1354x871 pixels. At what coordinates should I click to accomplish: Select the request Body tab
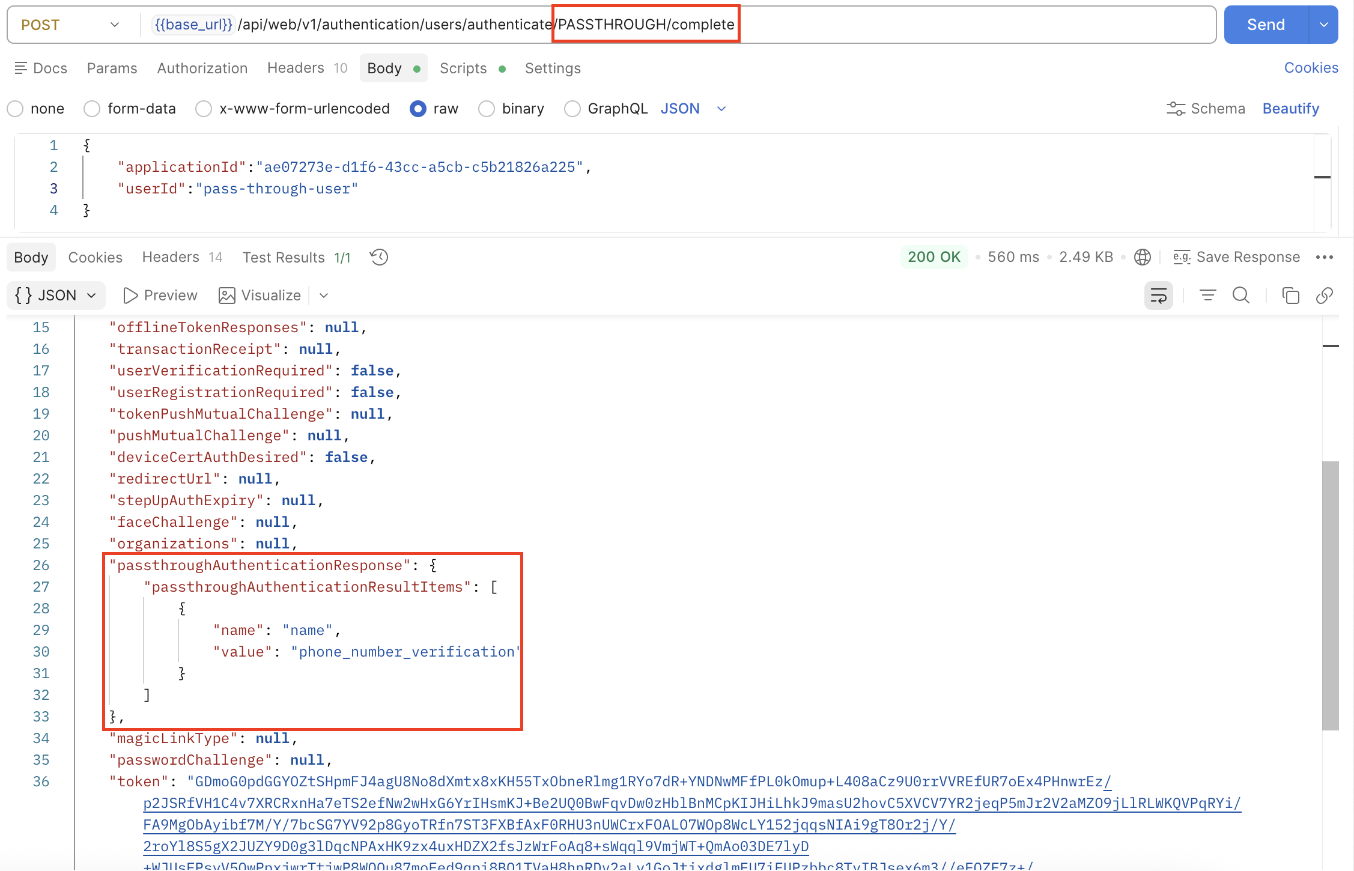coord(393,68)
